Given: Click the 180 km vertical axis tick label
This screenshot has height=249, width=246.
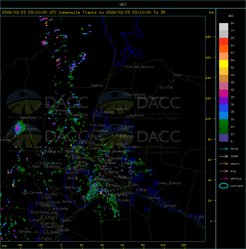Looking at the screenshot, I should coord(208,37).
